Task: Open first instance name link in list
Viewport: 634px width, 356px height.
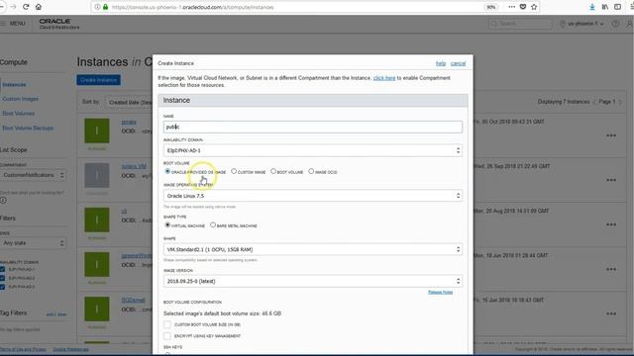Action: [x=129, y=122]
